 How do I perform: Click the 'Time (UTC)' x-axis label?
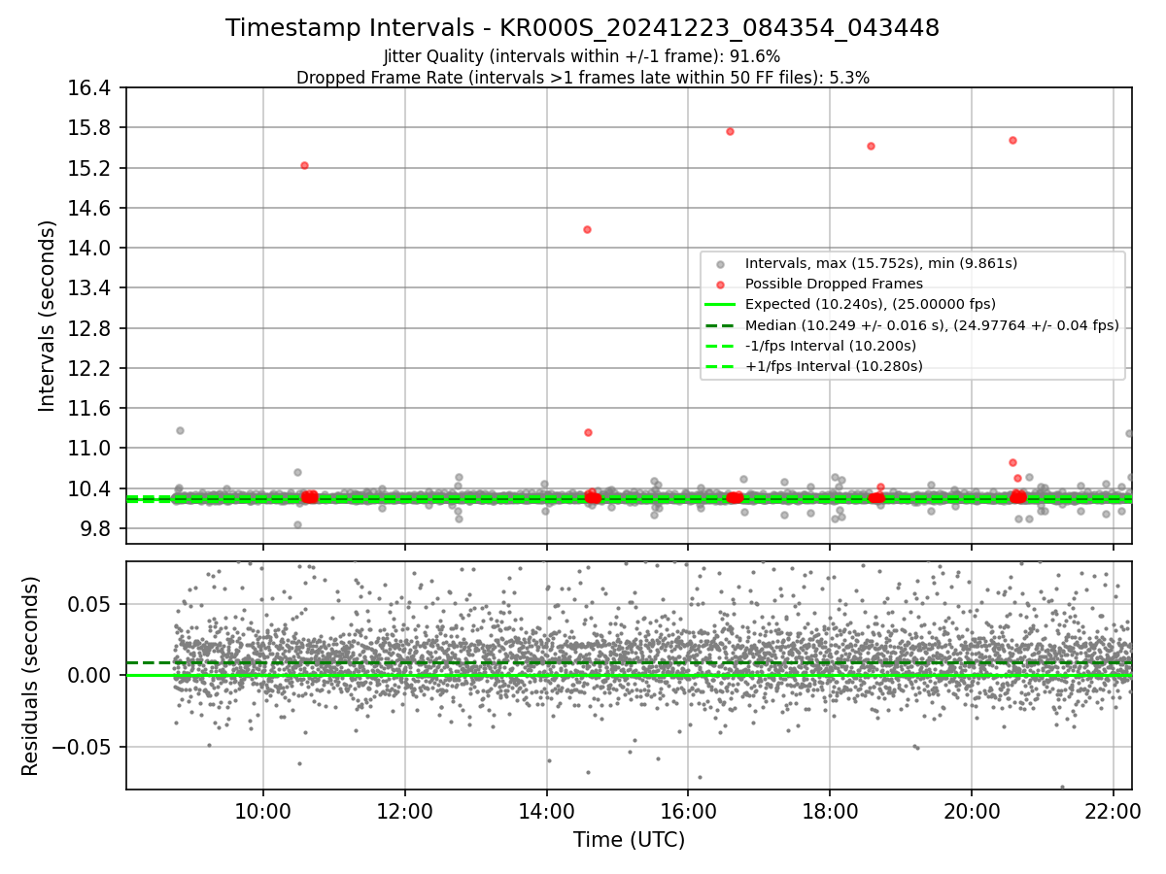point(629,840)
